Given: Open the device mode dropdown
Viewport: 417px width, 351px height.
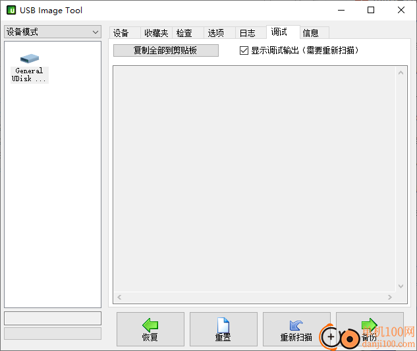Looking at the screenshot, I should coord(53,32).
